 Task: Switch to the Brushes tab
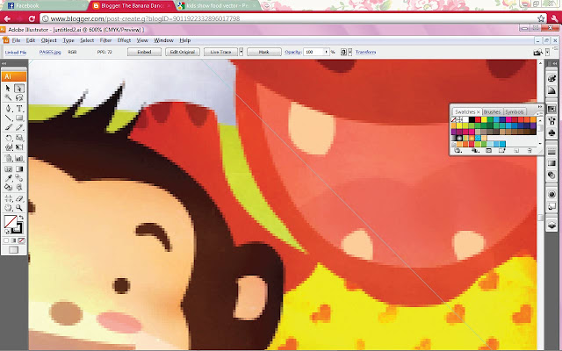coord(493,111)
